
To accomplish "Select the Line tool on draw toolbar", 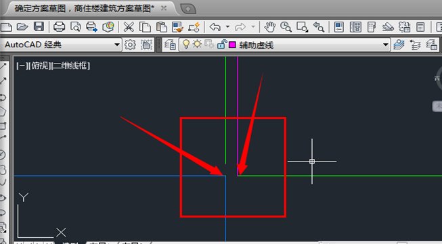I will coord(3,67).
